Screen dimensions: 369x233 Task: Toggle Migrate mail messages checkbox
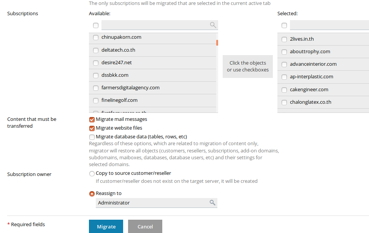[92, 119]
